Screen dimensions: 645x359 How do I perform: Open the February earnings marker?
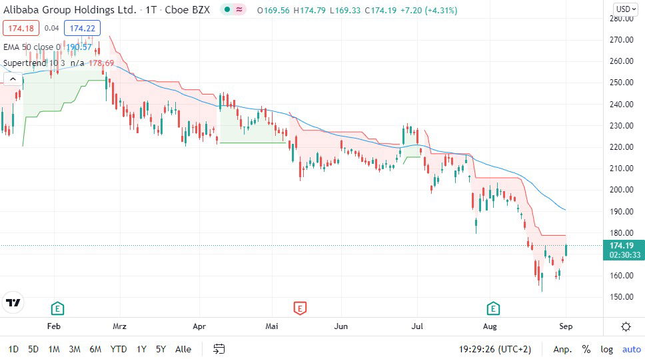click(58, 308)
